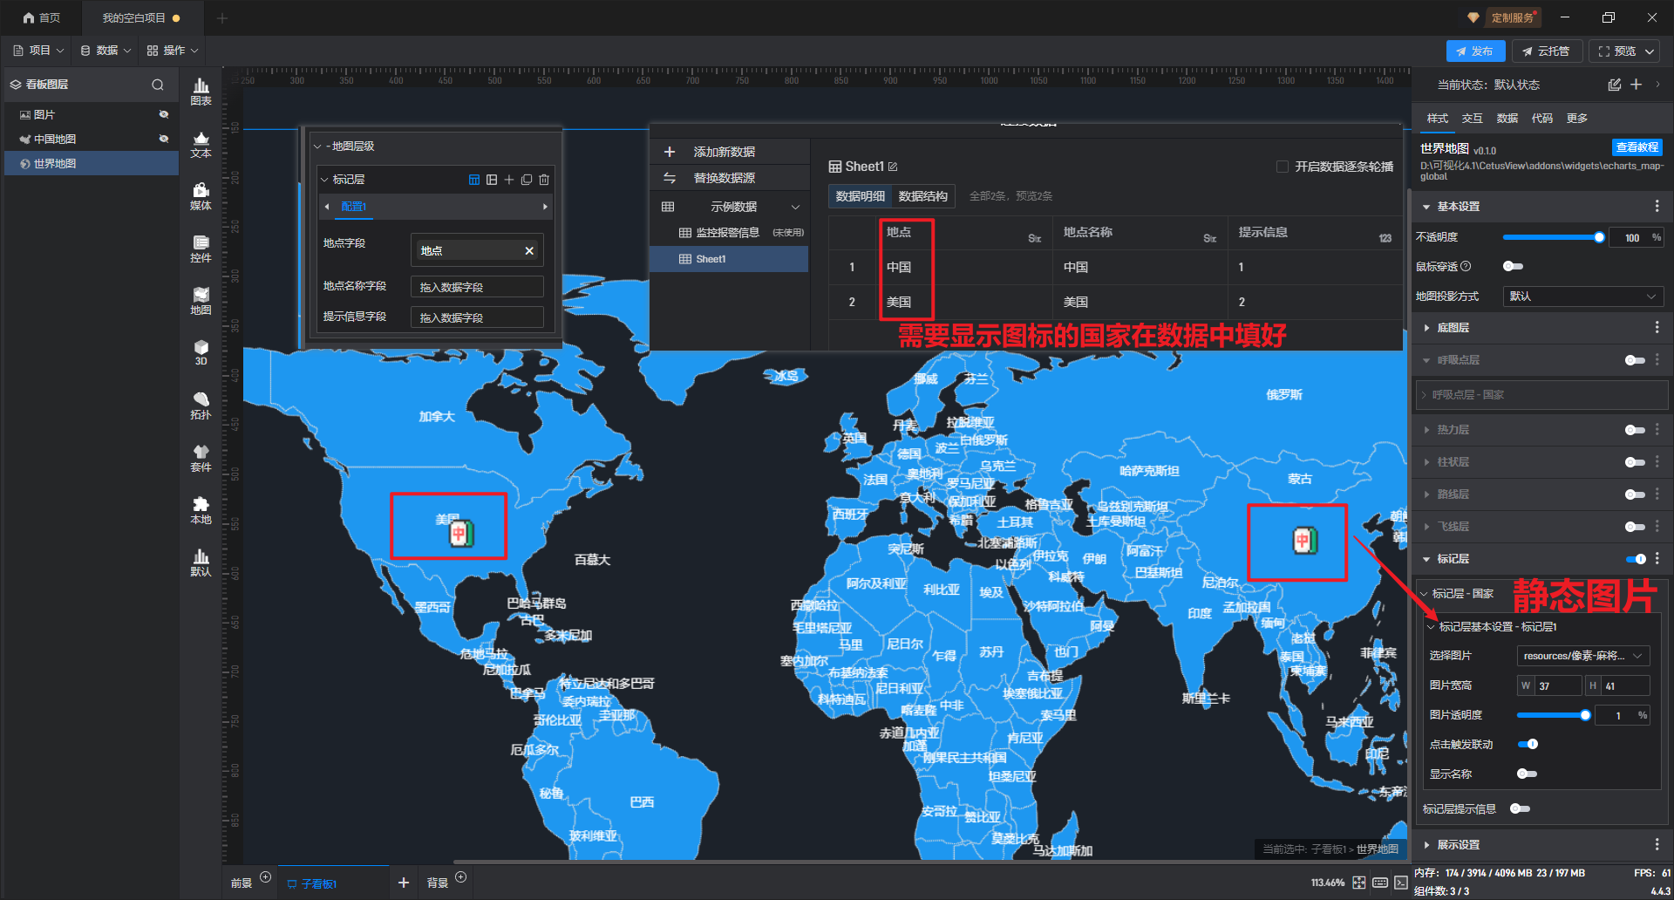
Task: Toggle 热力层 switch on
Action: (1635, 430)
